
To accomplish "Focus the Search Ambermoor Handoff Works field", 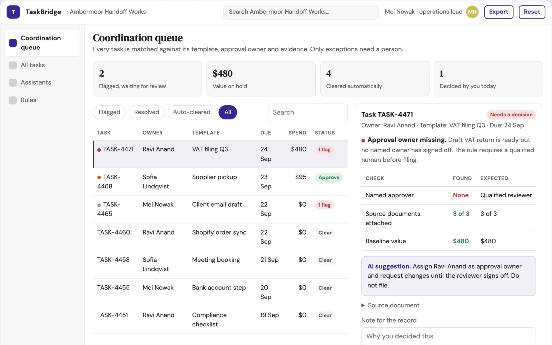I will pyautogui.click(x=301, y=12).
